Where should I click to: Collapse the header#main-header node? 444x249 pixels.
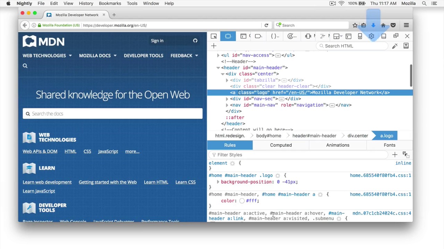point(218,68)
